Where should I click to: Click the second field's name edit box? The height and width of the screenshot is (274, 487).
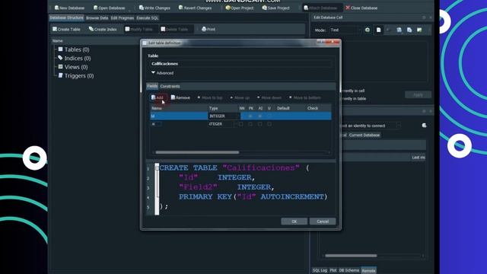[x=156, y=124]
